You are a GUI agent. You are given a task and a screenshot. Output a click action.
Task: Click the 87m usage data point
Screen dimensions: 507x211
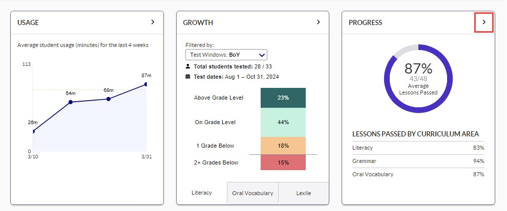click(146, 84)
